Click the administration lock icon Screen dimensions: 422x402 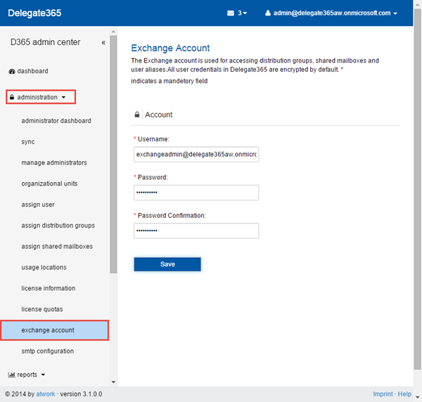click(12, 98)
